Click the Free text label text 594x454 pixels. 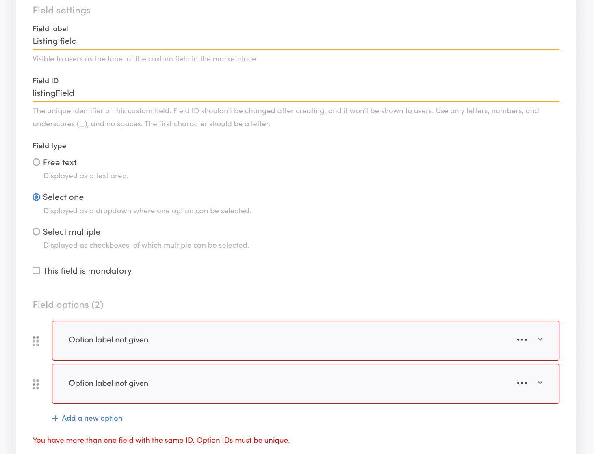click(x=60, y=162)
